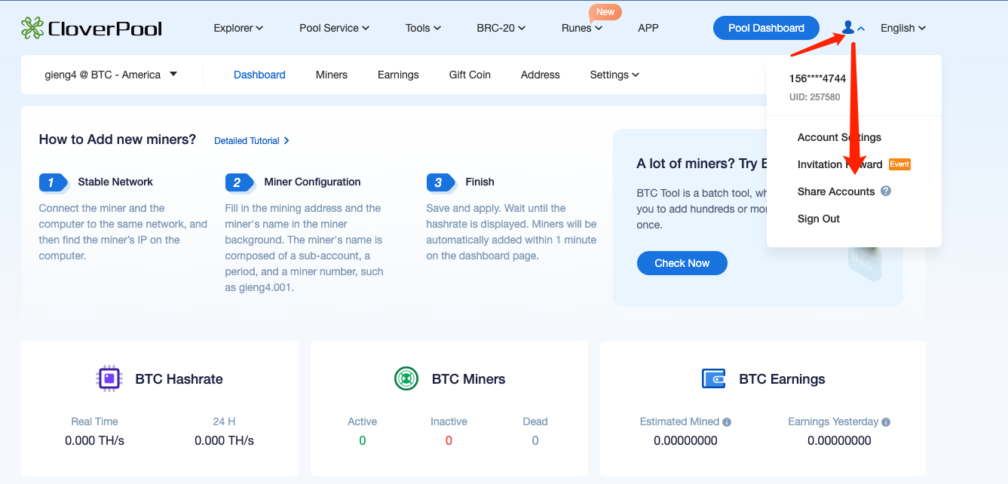The image size is (1008, 484).
Task: Click the Earnings Yesterday info icon
Action: [886, 422]
